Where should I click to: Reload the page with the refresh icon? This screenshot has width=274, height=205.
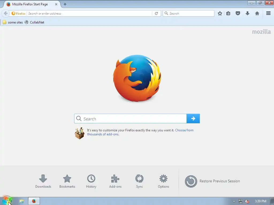tap(156, 13)
